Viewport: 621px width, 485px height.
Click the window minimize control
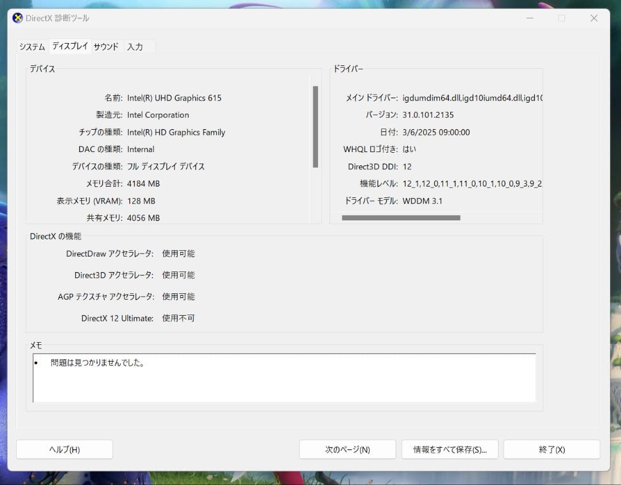point(530,18)
